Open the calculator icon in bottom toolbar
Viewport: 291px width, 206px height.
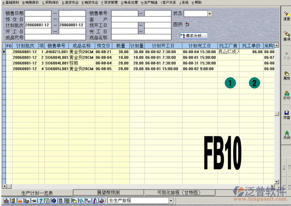[61, 201]
